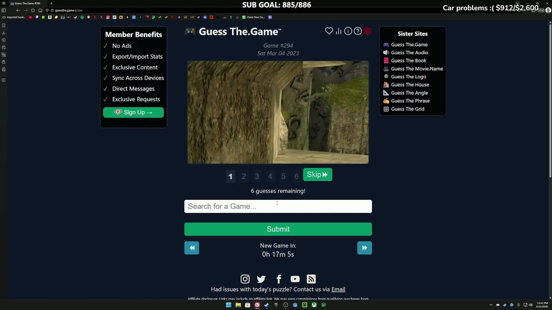Open the Instagram icon link

click(x=245, y=279)
